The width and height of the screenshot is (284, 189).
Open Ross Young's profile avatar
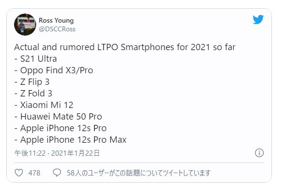(25, 25)
